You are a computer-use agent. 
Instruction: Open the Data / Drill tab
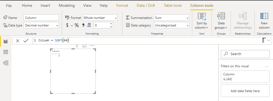146,5
